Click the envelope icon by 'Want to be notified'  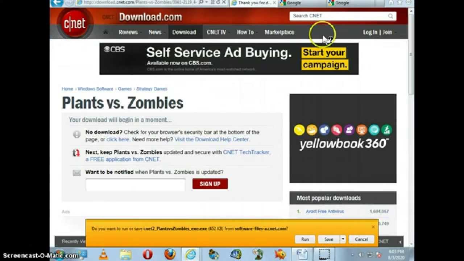76,173
